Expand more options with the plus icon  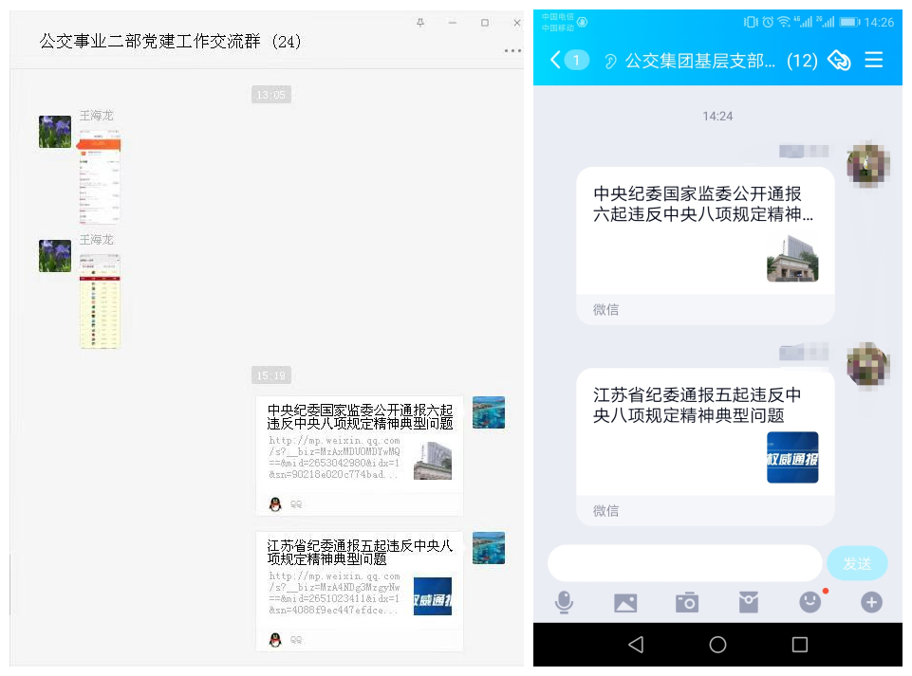tap(871, 602)
